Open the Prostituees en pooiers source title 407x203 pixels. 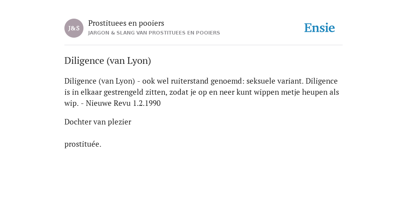[x=126, y=23]
